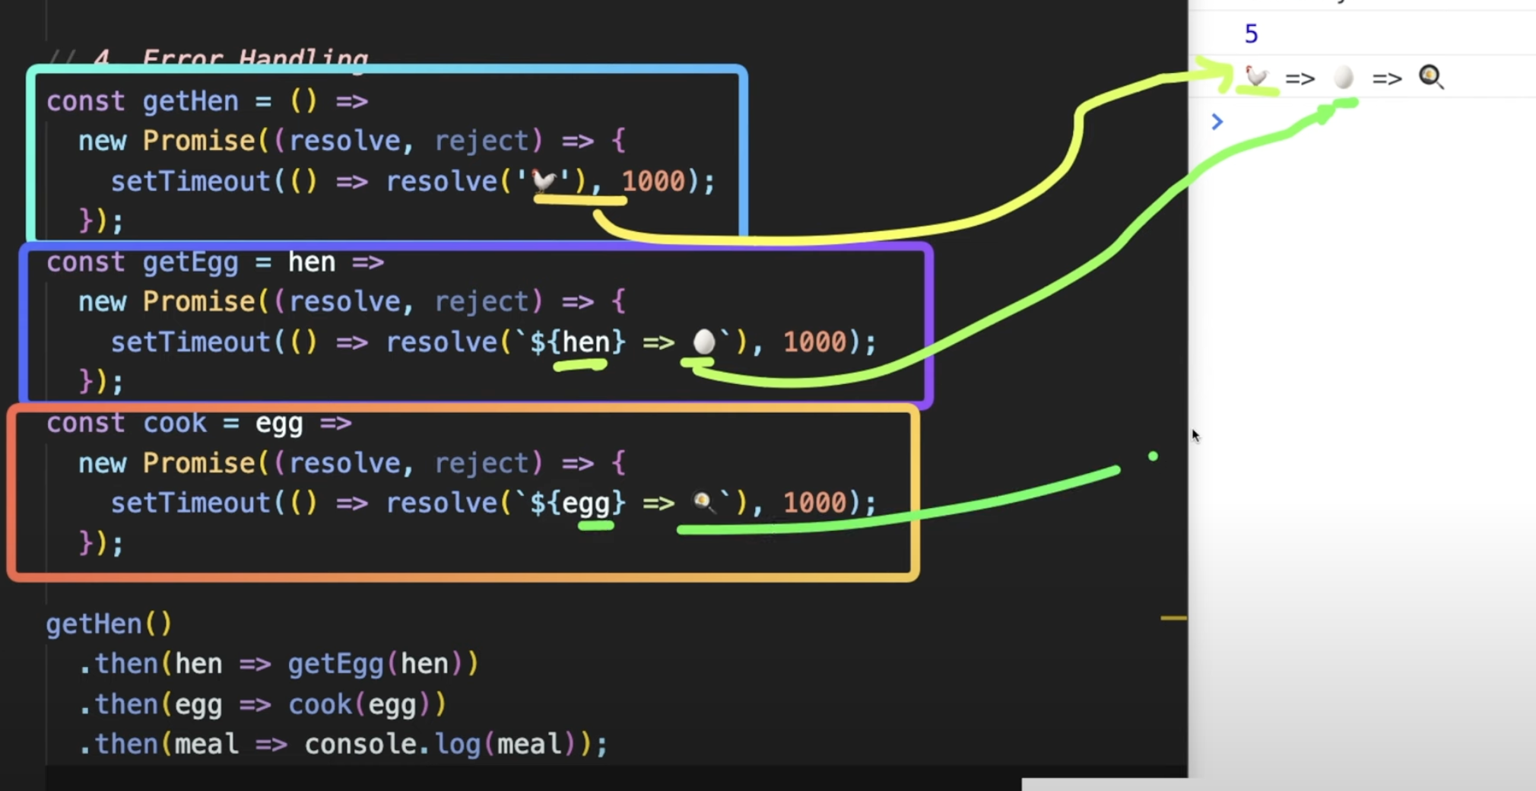
Task: Click the egg emoji in console output
Action: 1344,78
